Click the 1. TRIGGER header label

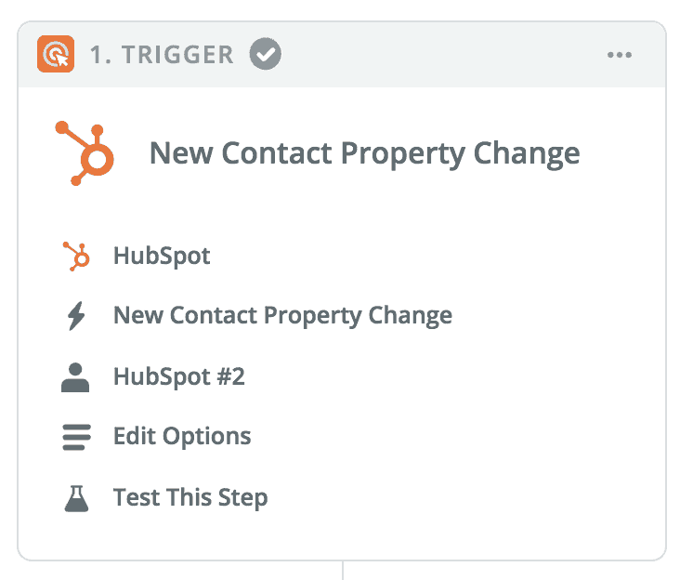[162, 55]
